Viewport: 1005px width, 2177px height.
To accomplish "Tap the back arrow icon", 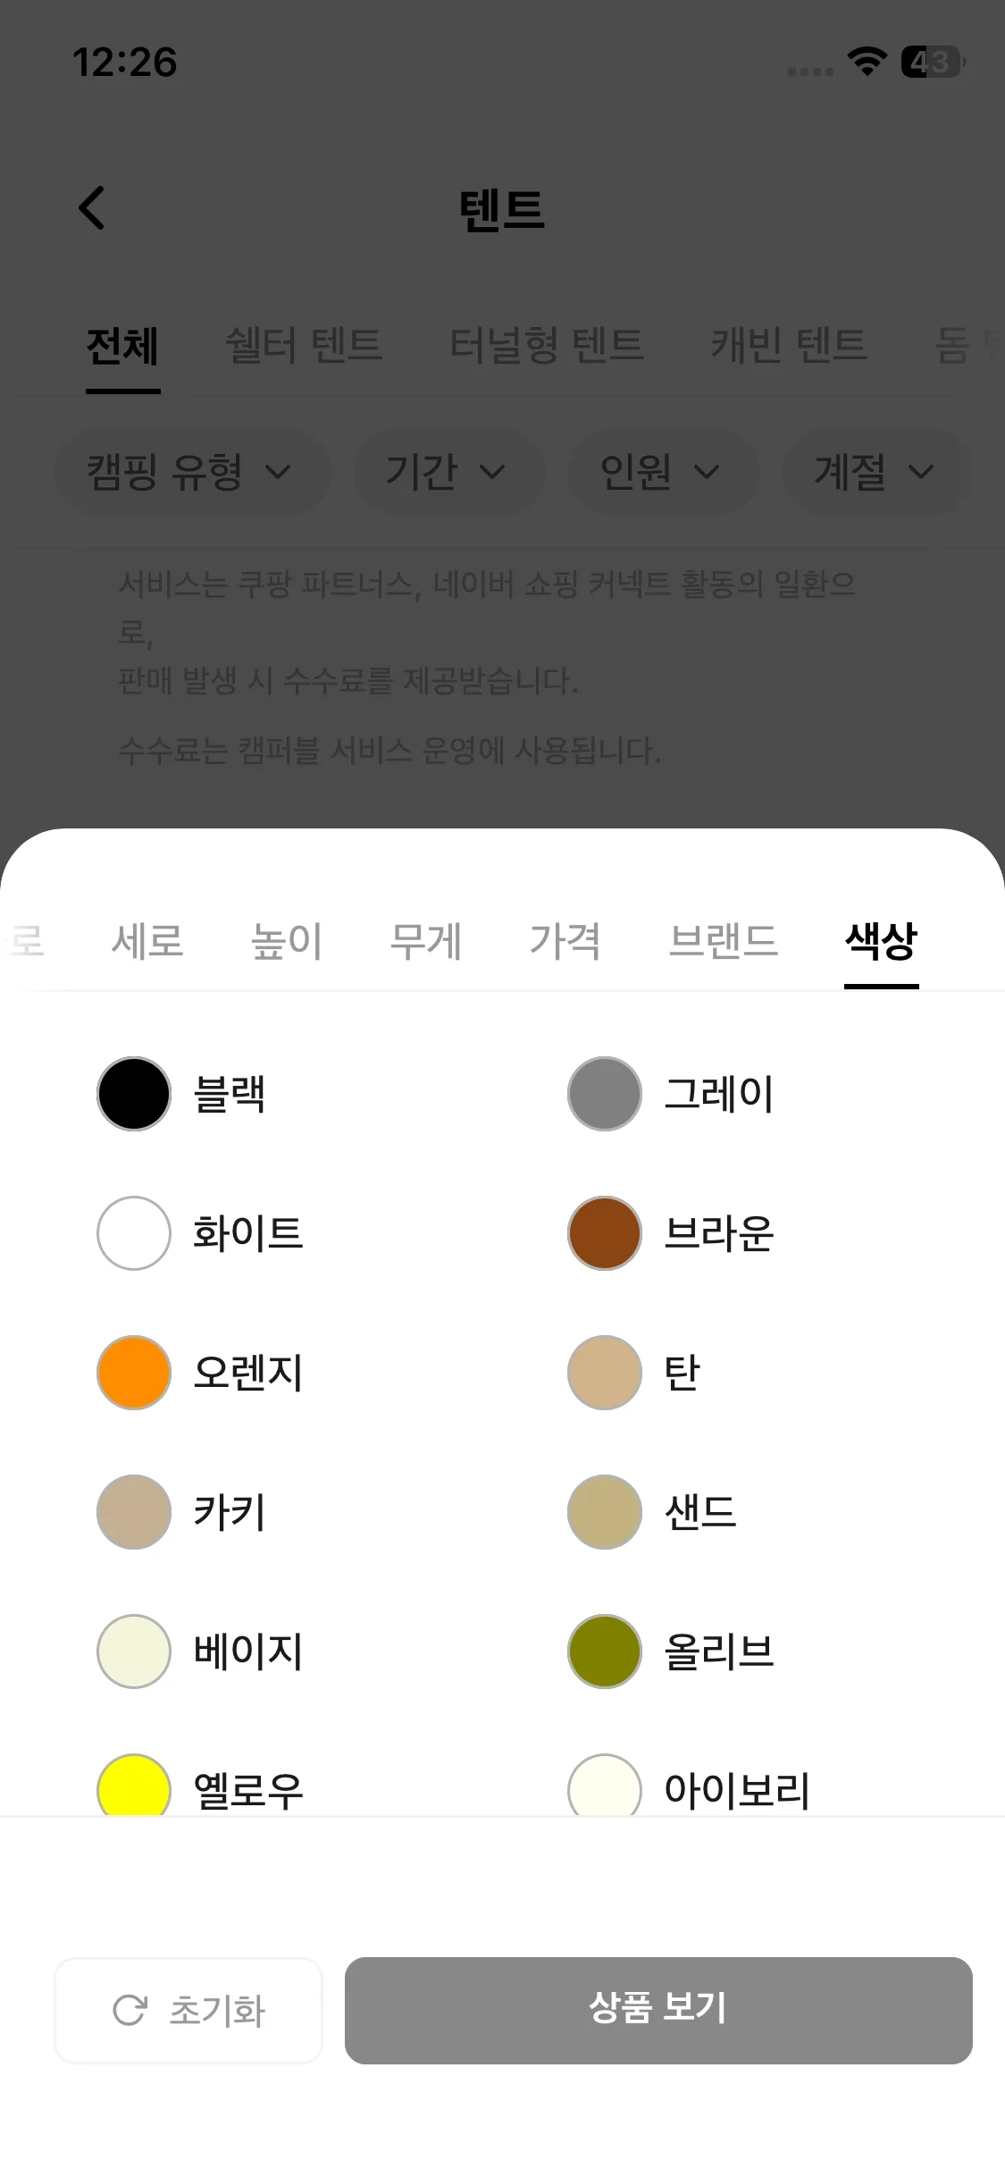I will (x=92, y=208).
